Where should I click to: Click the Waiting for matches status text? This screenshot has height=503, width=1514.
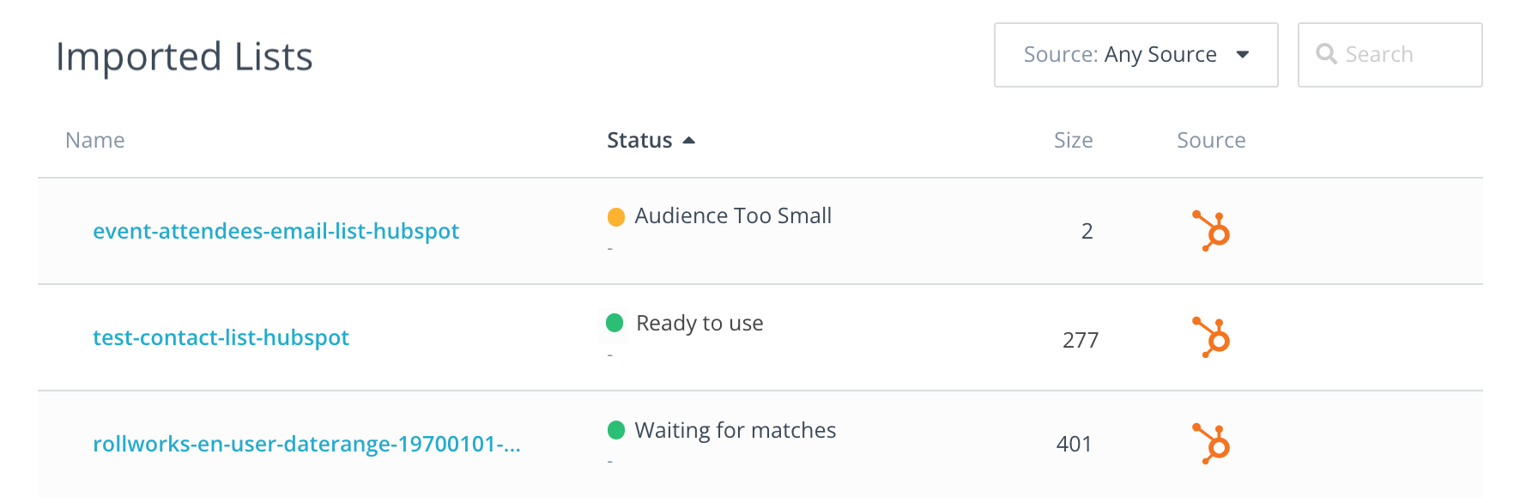point(735,430)
